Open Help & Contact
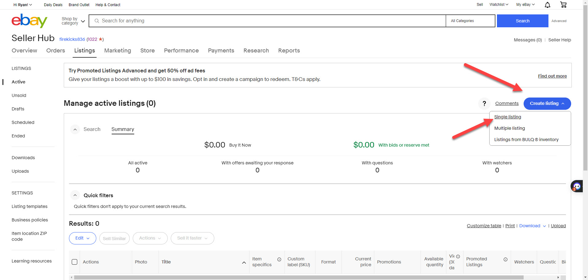588x280 pixels. click(x=108, y=5)
